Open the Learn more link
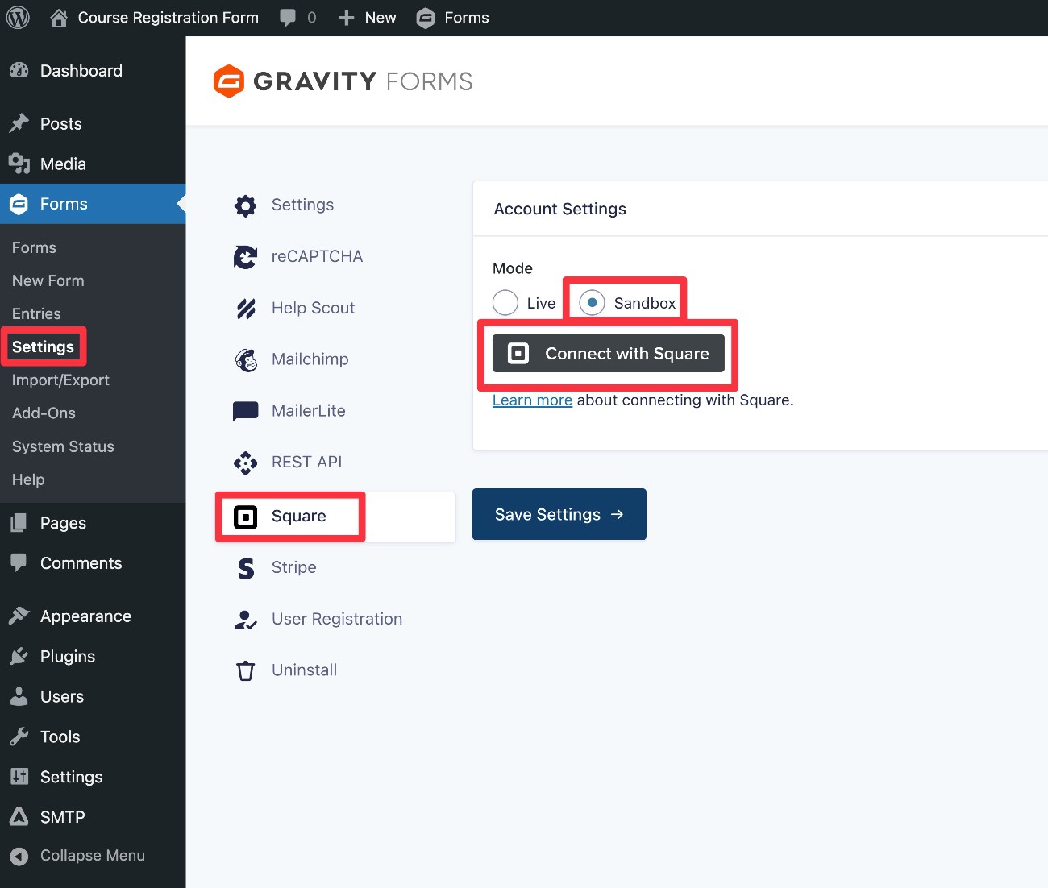1048x888 pixels. tap(532, 400)
